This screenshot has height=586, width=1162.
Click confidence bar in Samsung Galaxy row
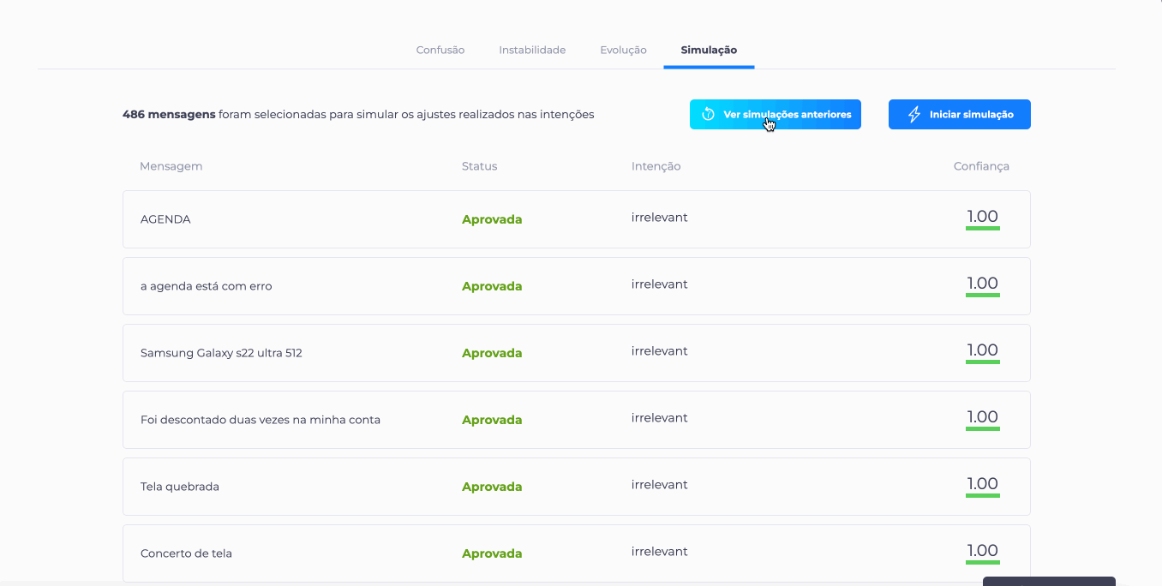click(983, 362)
